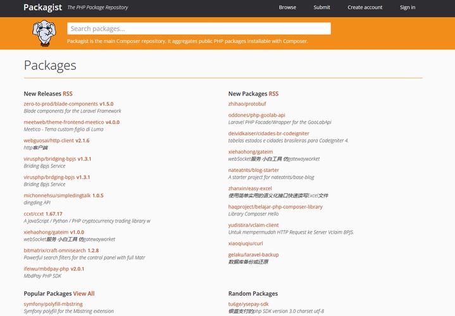This screenshot has height=316, width=455.
Task: Click 'Powerful search filters for the control panel' text
Action: click(x=84, y=257)
